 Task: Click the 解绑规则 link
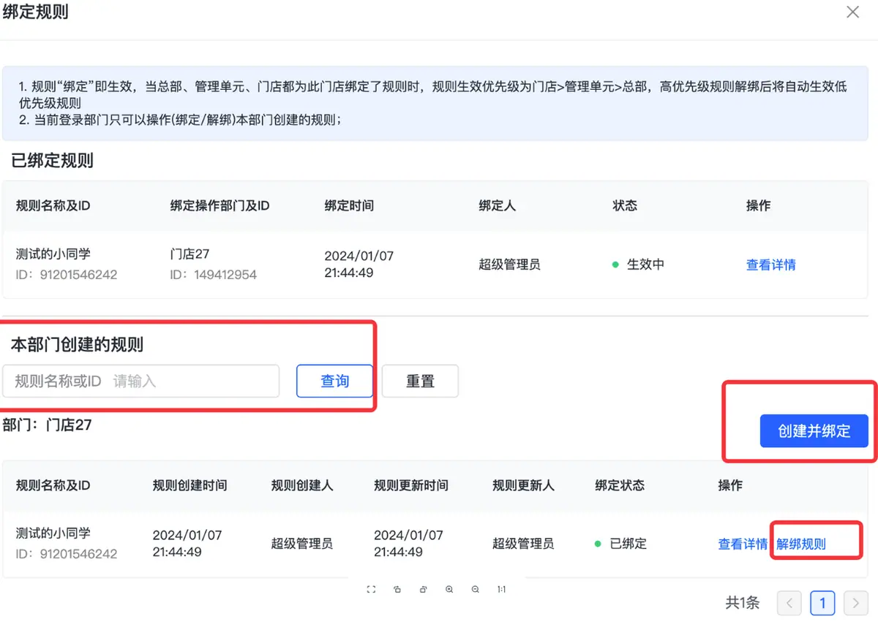(801, 544)
